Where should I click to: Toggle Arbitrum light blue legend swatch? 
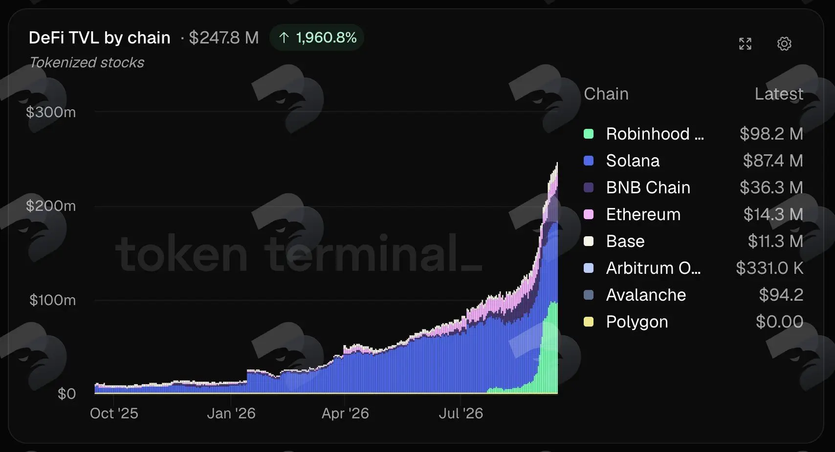coord(589,268)
